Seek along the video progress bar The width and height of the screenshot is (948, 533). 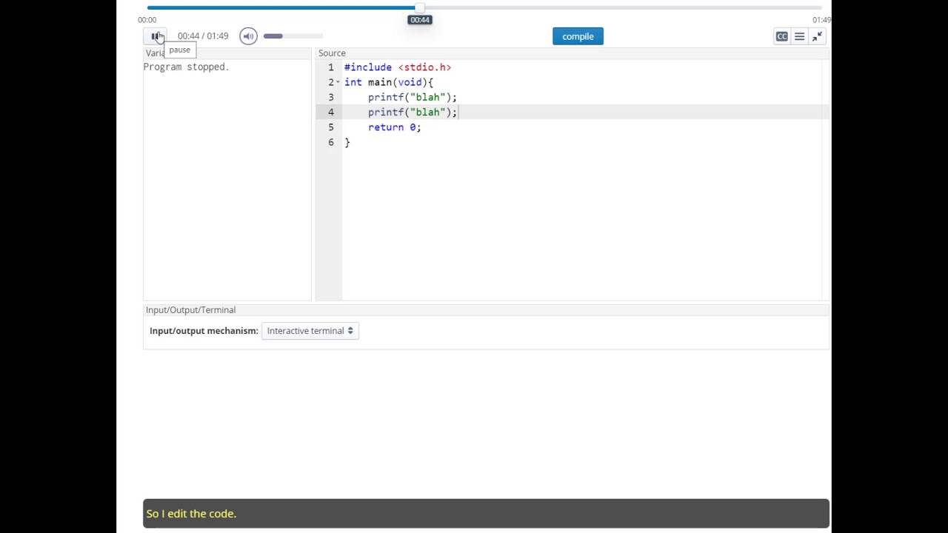pos(484,7)
